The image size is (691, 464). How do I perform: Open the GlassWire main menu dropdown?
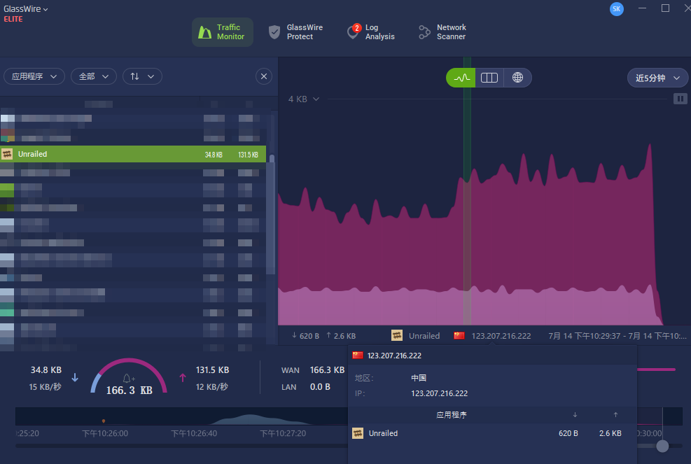[x=26, y=9]
